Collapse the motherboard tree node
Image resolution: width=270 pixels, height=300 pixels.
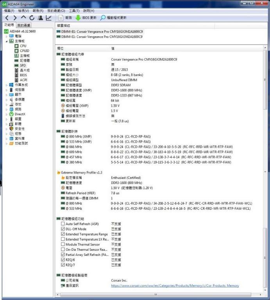point(7,41)
